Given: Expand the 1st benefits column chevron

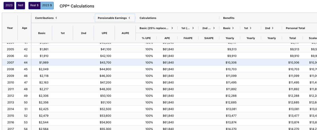Looking at the screenshot, I should tap(250, 28).
